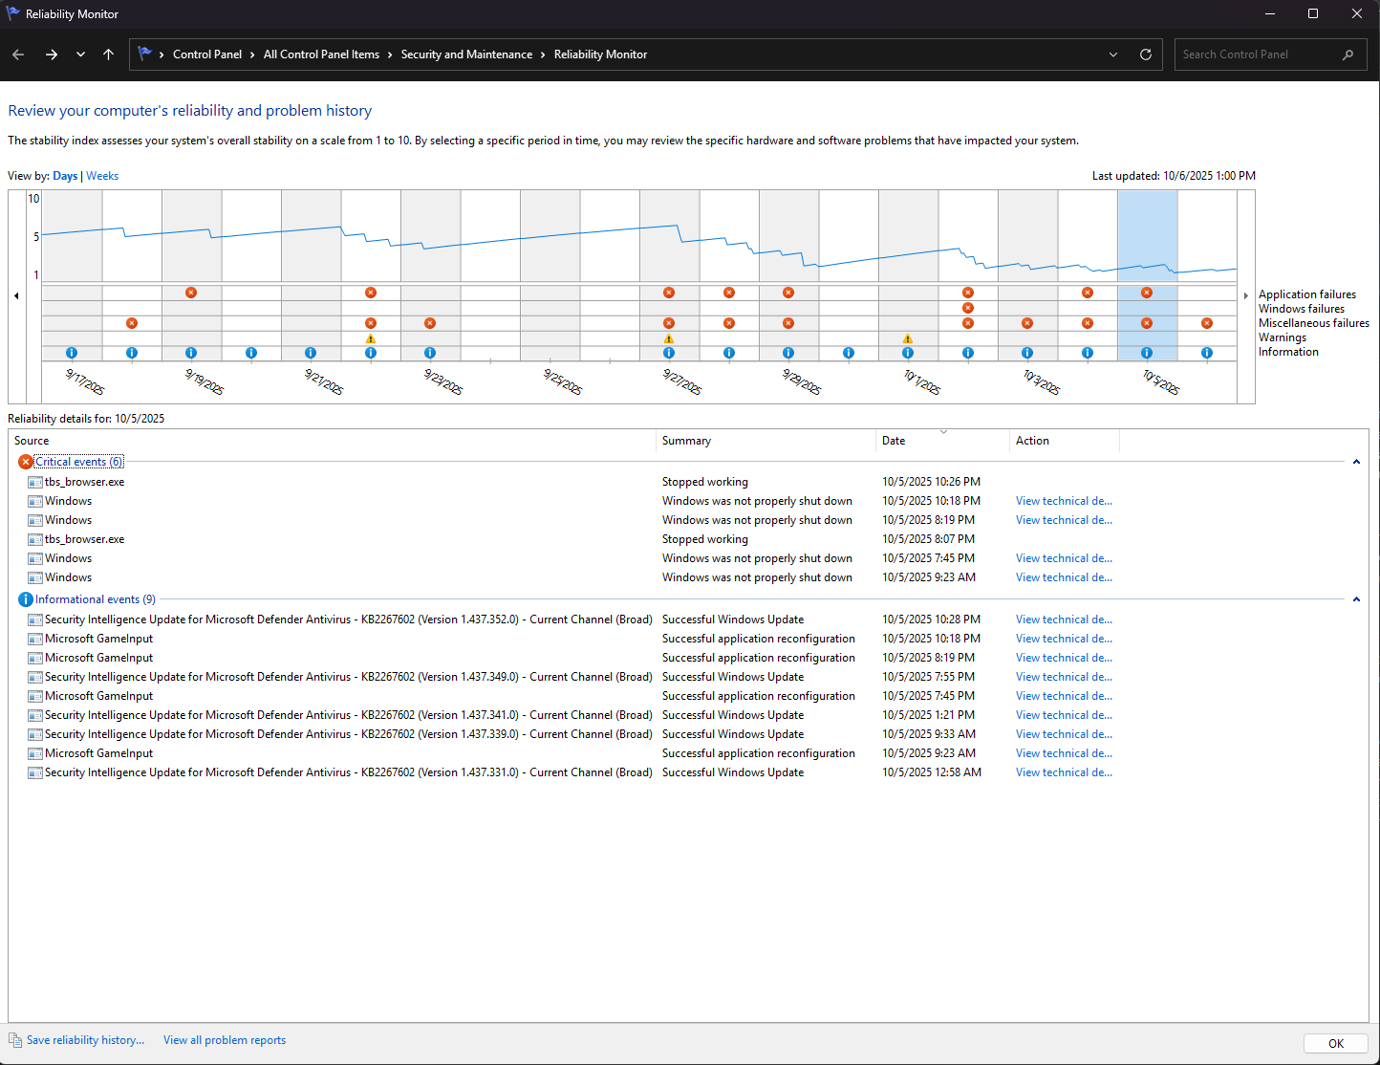Image resolution: width=1380 pixels, height=1065 pixels.
Task: Click the OK button
Action: 1336,1043
